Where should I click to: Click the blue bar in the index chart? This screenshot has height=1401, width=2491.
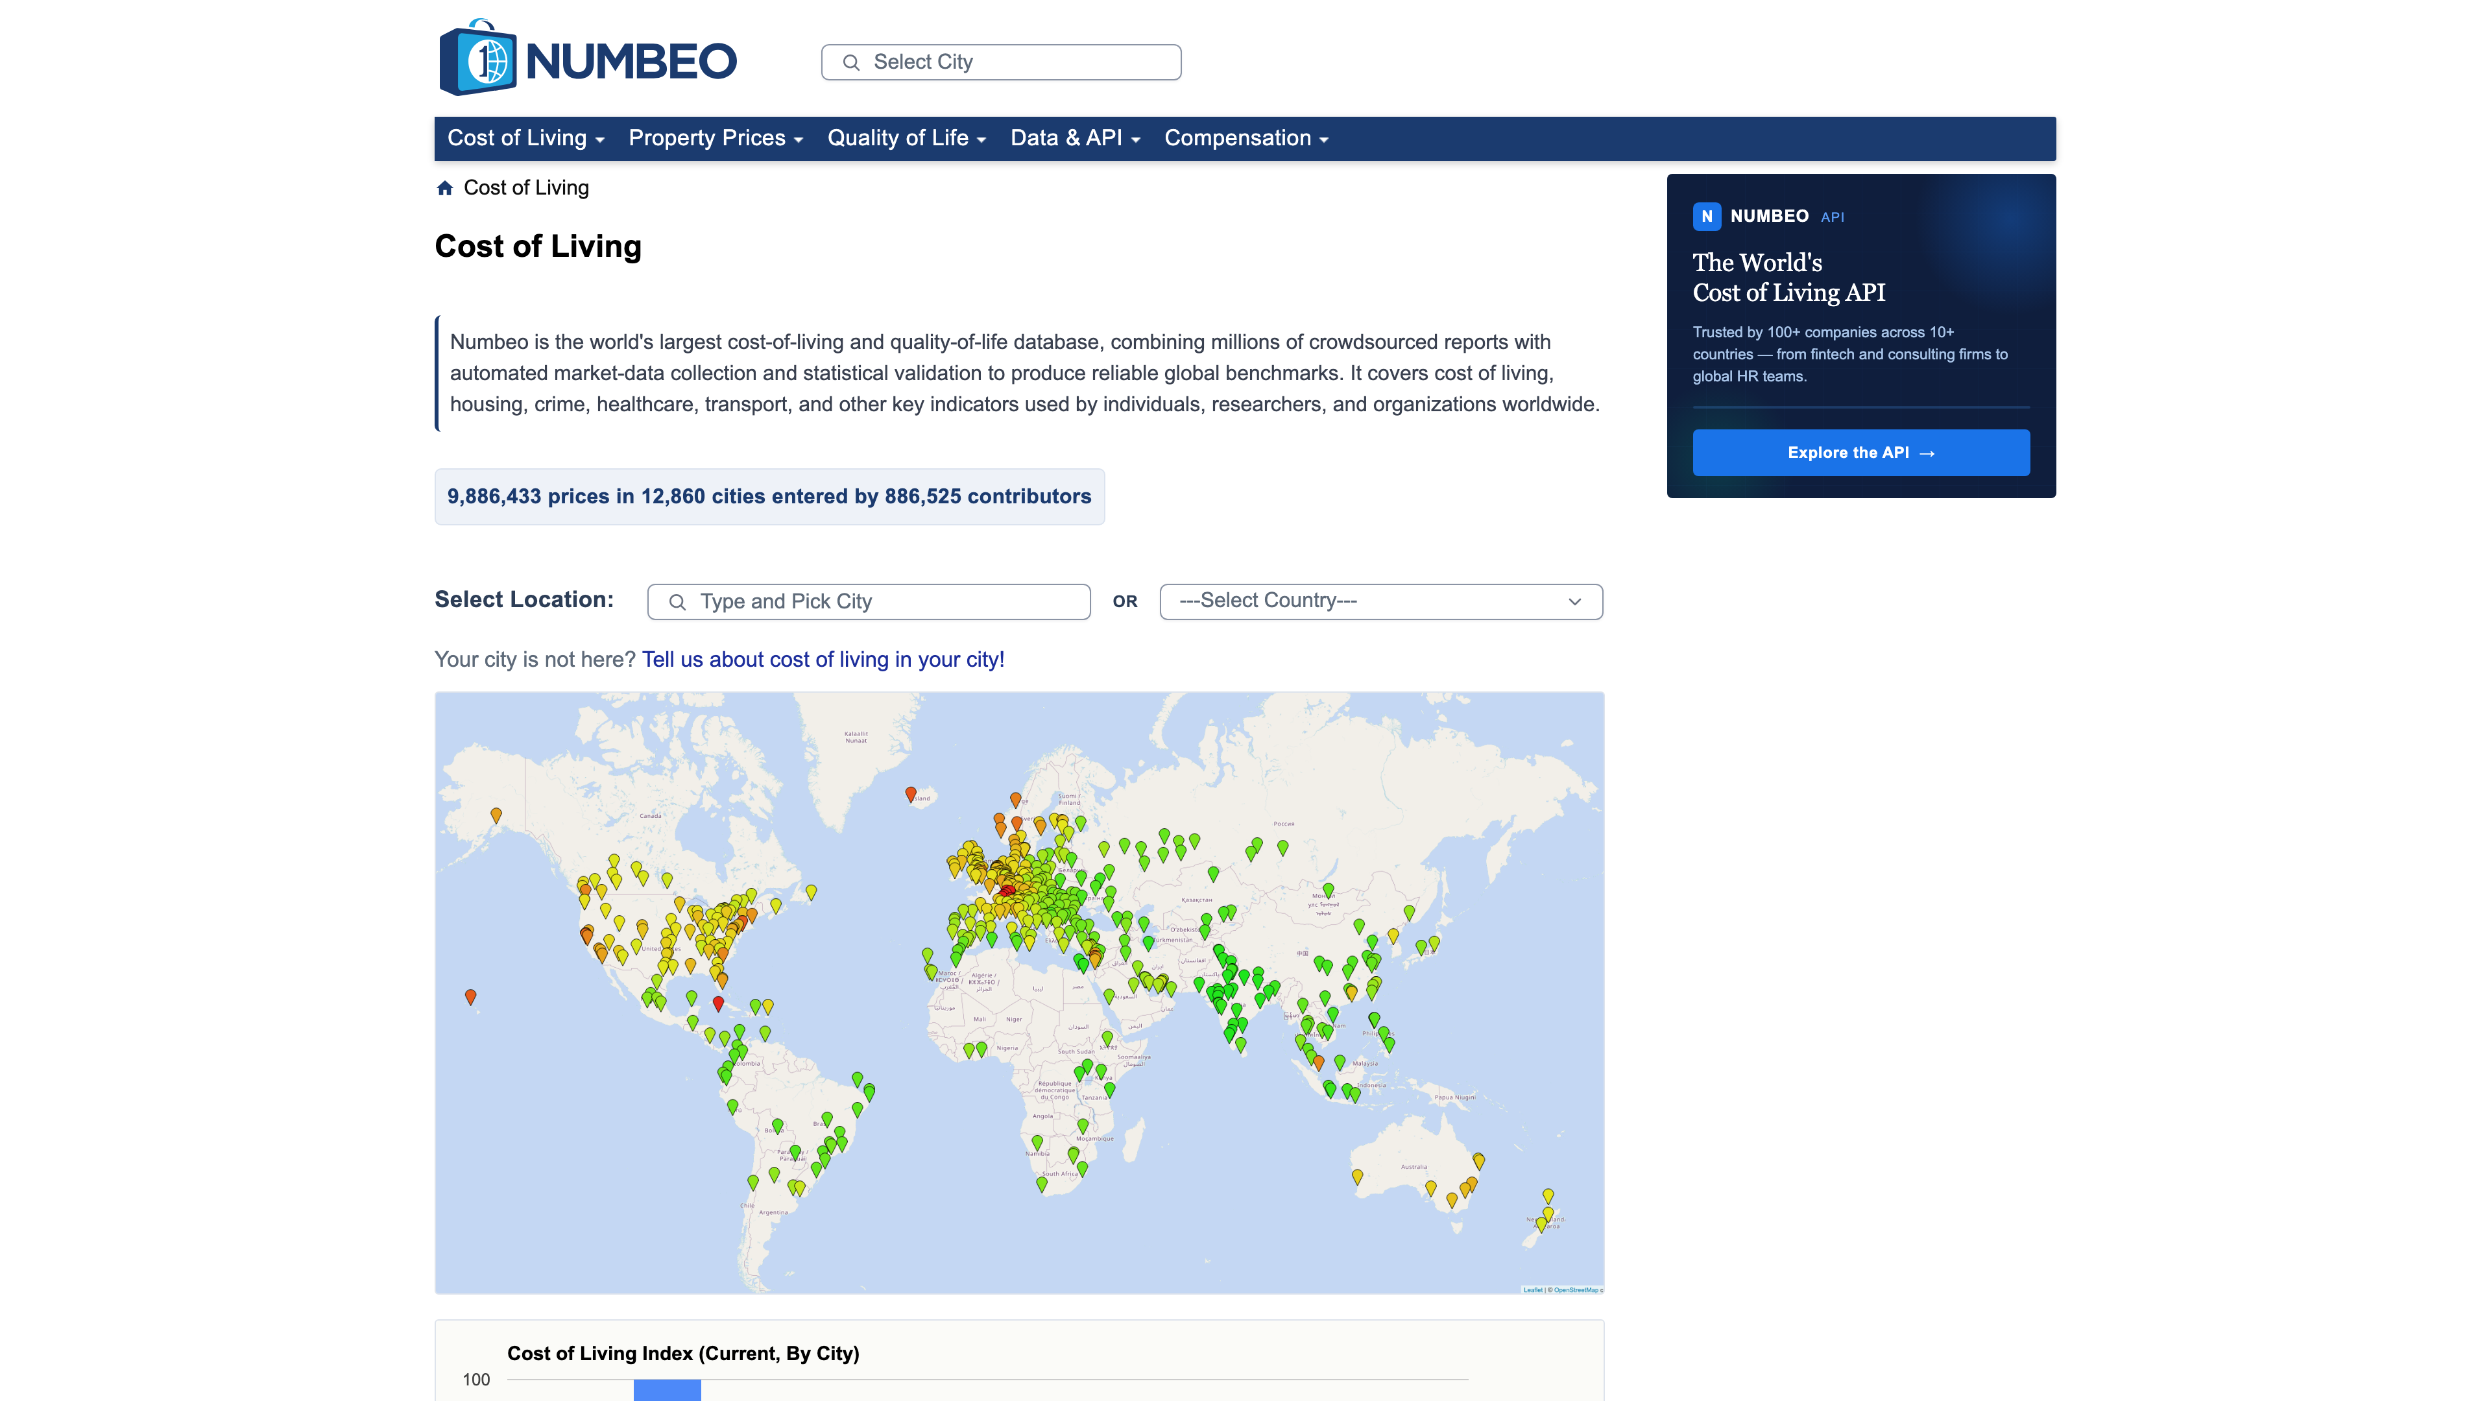coord(666,1391)
